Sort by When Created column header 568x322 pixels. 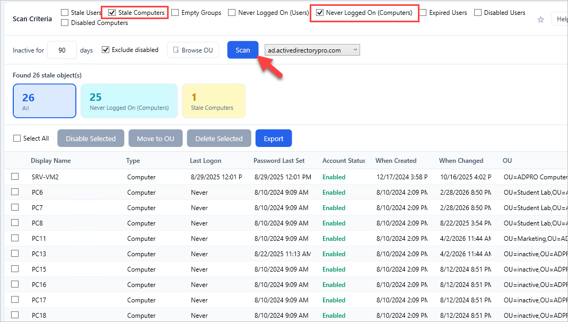pyautogui.click(x=396, y=160)
